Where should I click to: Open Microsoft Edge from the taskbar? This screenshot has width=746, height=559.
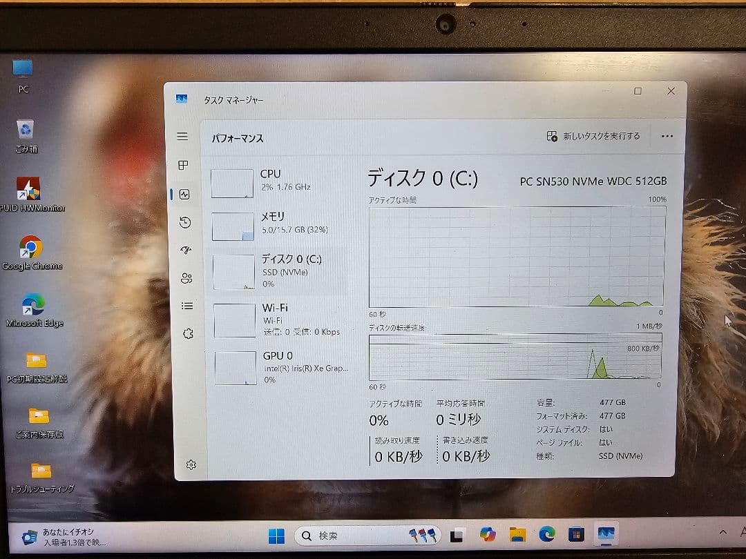[x=547, y=533]
